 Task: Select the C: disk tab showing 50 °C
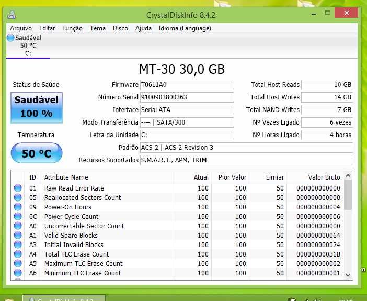coord(28,46)
